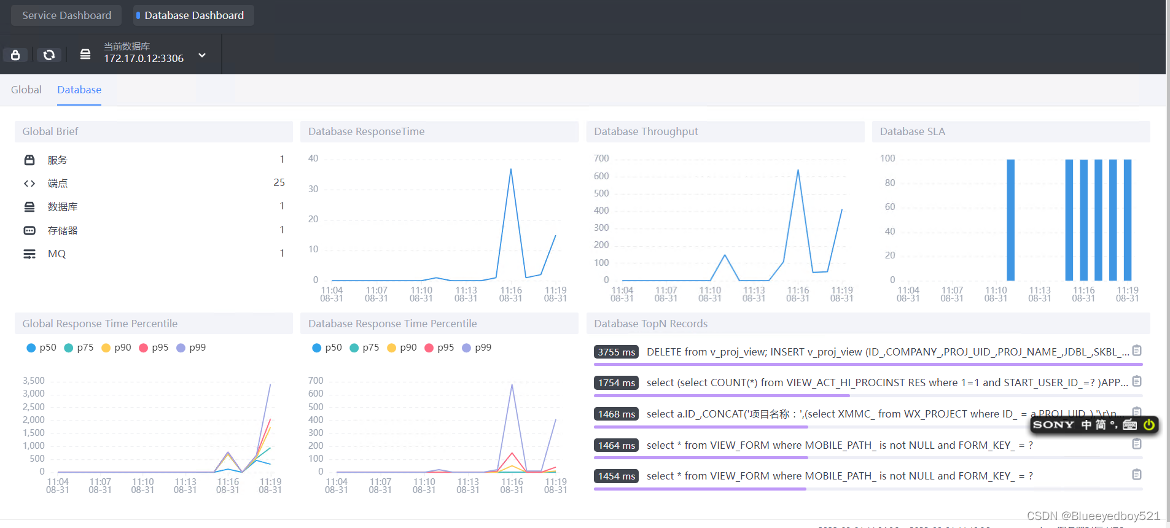Screen dimensions: 1170x528
Task: Click the Database Throughput panel title
Action: [x=645, y=131]
